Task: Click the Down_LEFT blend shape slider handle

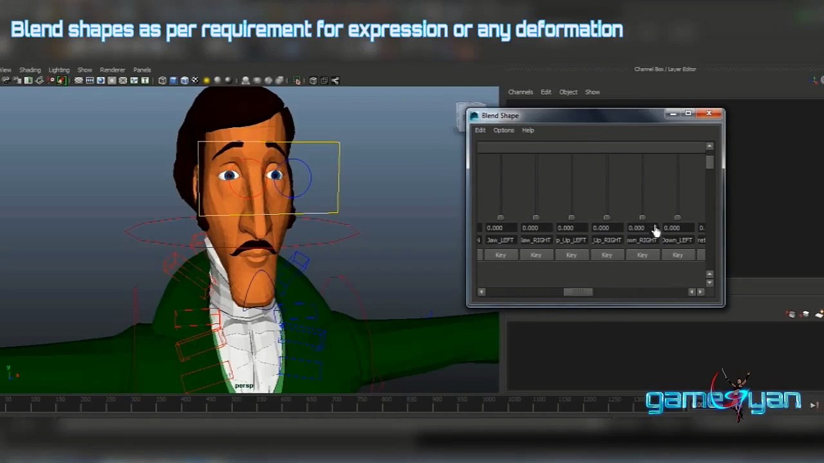Action: pos(677,217)
